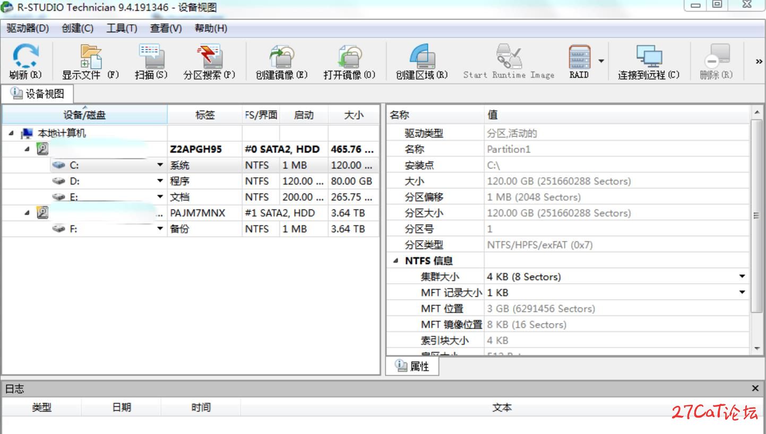Open MFT record size (MFT 记录大小) dropdown
Viewport: 766px width, 434px height.
tap(742, 292)
